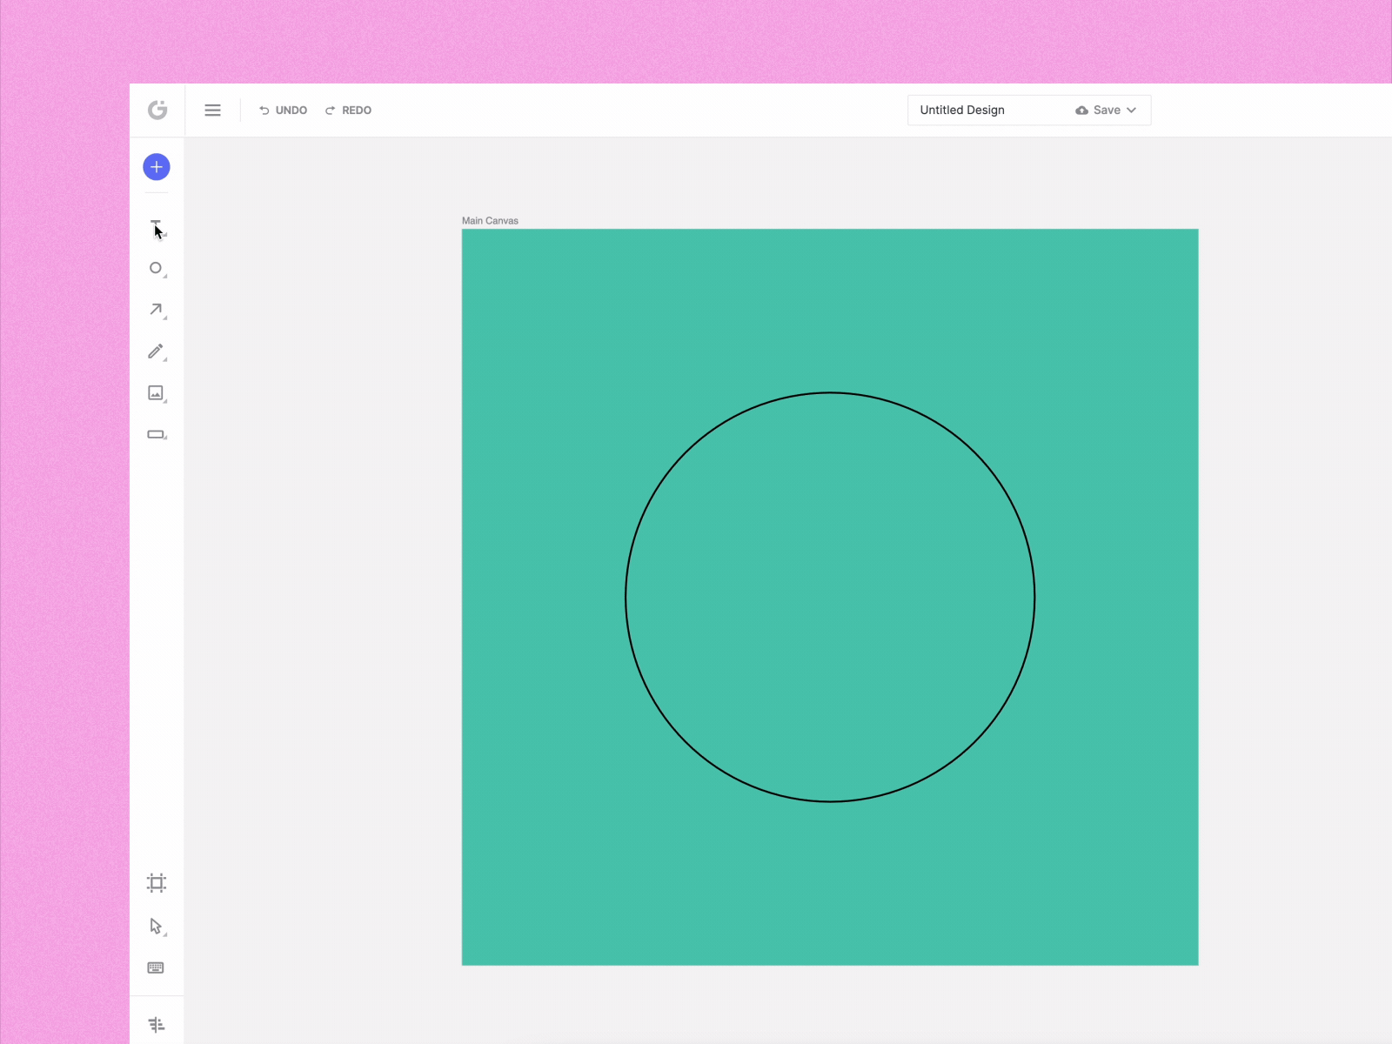1392x1044 pixels.
Task: Activate the artboard frame tool
Action: tap(157, 883)
